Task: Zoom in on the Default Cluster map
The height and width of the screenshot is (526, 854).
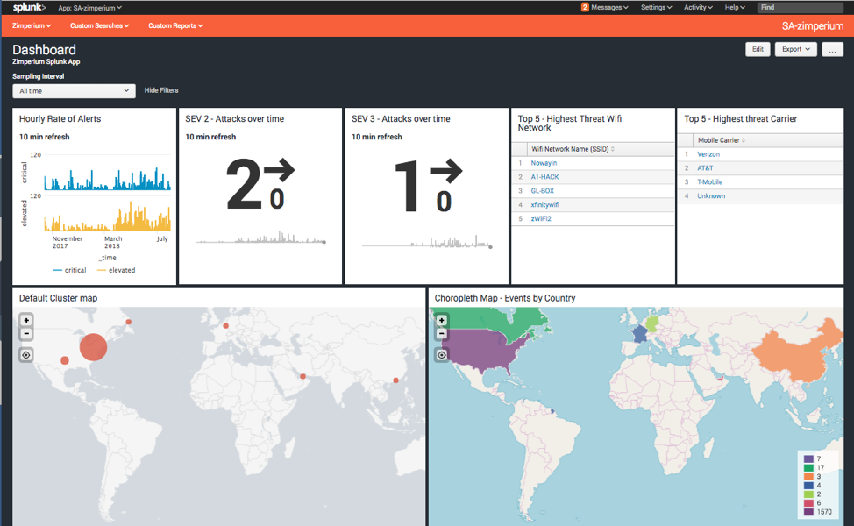Action: 26,320
